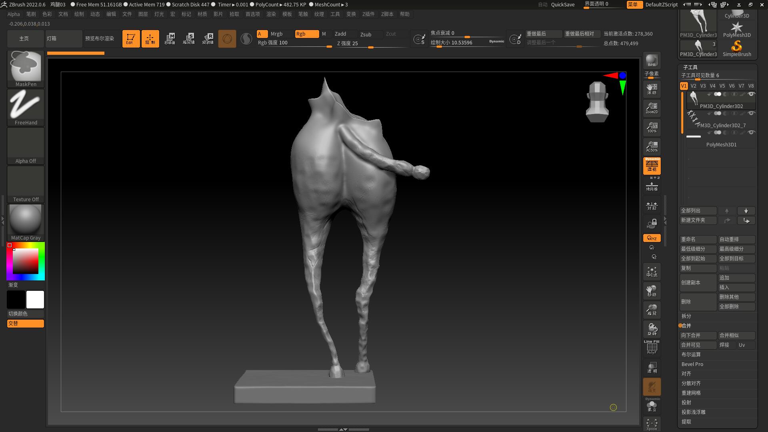
Task: Toggle Edit mode in the top toolbar
Action: point(131,38)
